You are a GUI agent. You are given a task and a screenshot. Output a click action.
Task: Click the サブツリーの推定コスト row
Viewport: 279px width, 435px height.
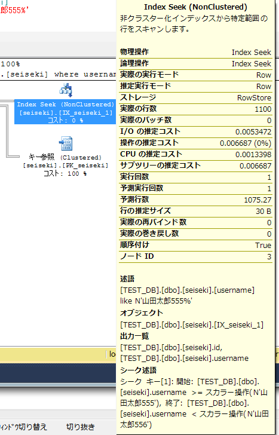(x=195, y=166)
